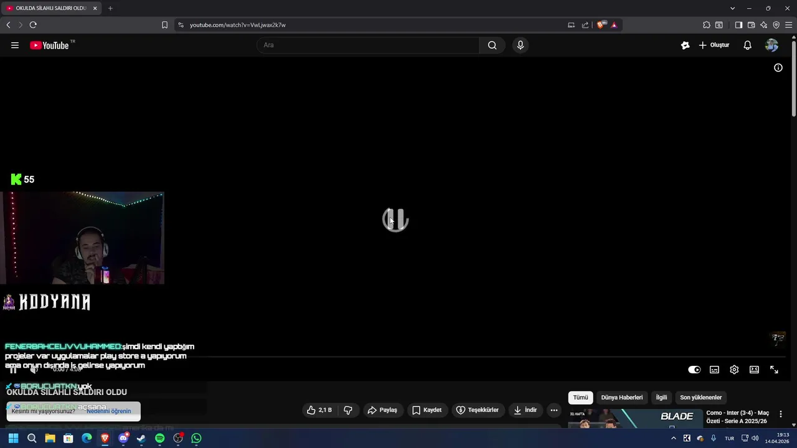The image size is (797, 448).
Task: Open browser extensions puzzle icon
Action: coord(706,25)
